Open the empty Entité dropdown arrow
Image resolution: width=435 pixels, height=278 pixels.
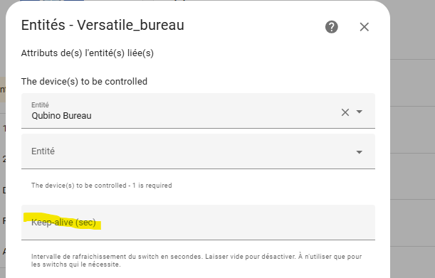click(x=360, y=152)
